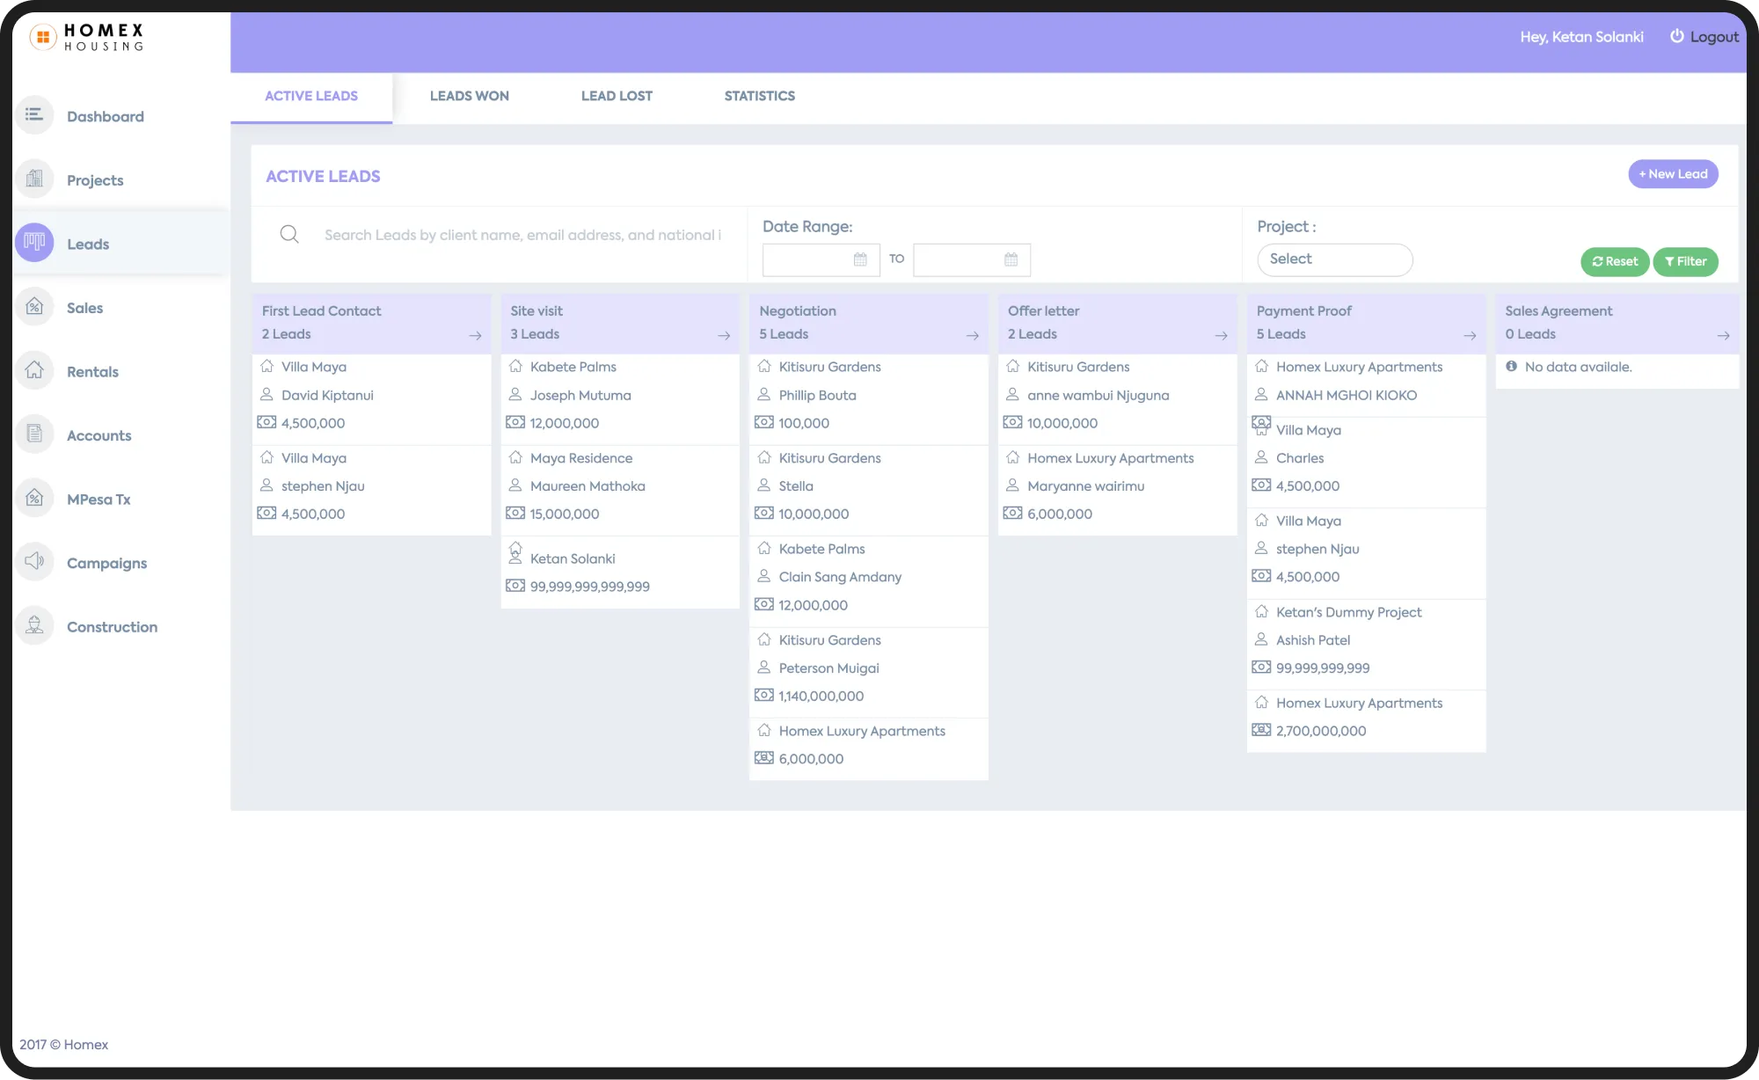Open end date calendar icon
This screenshot has width=1759, height=1080.
tap(1011, 259)
